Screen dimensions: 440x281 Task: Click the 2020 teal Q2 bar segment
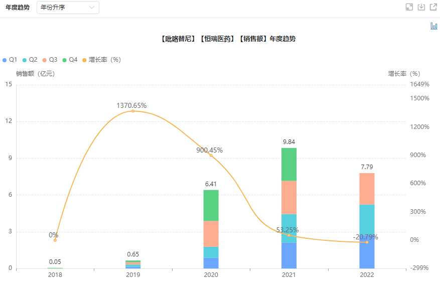211,252
